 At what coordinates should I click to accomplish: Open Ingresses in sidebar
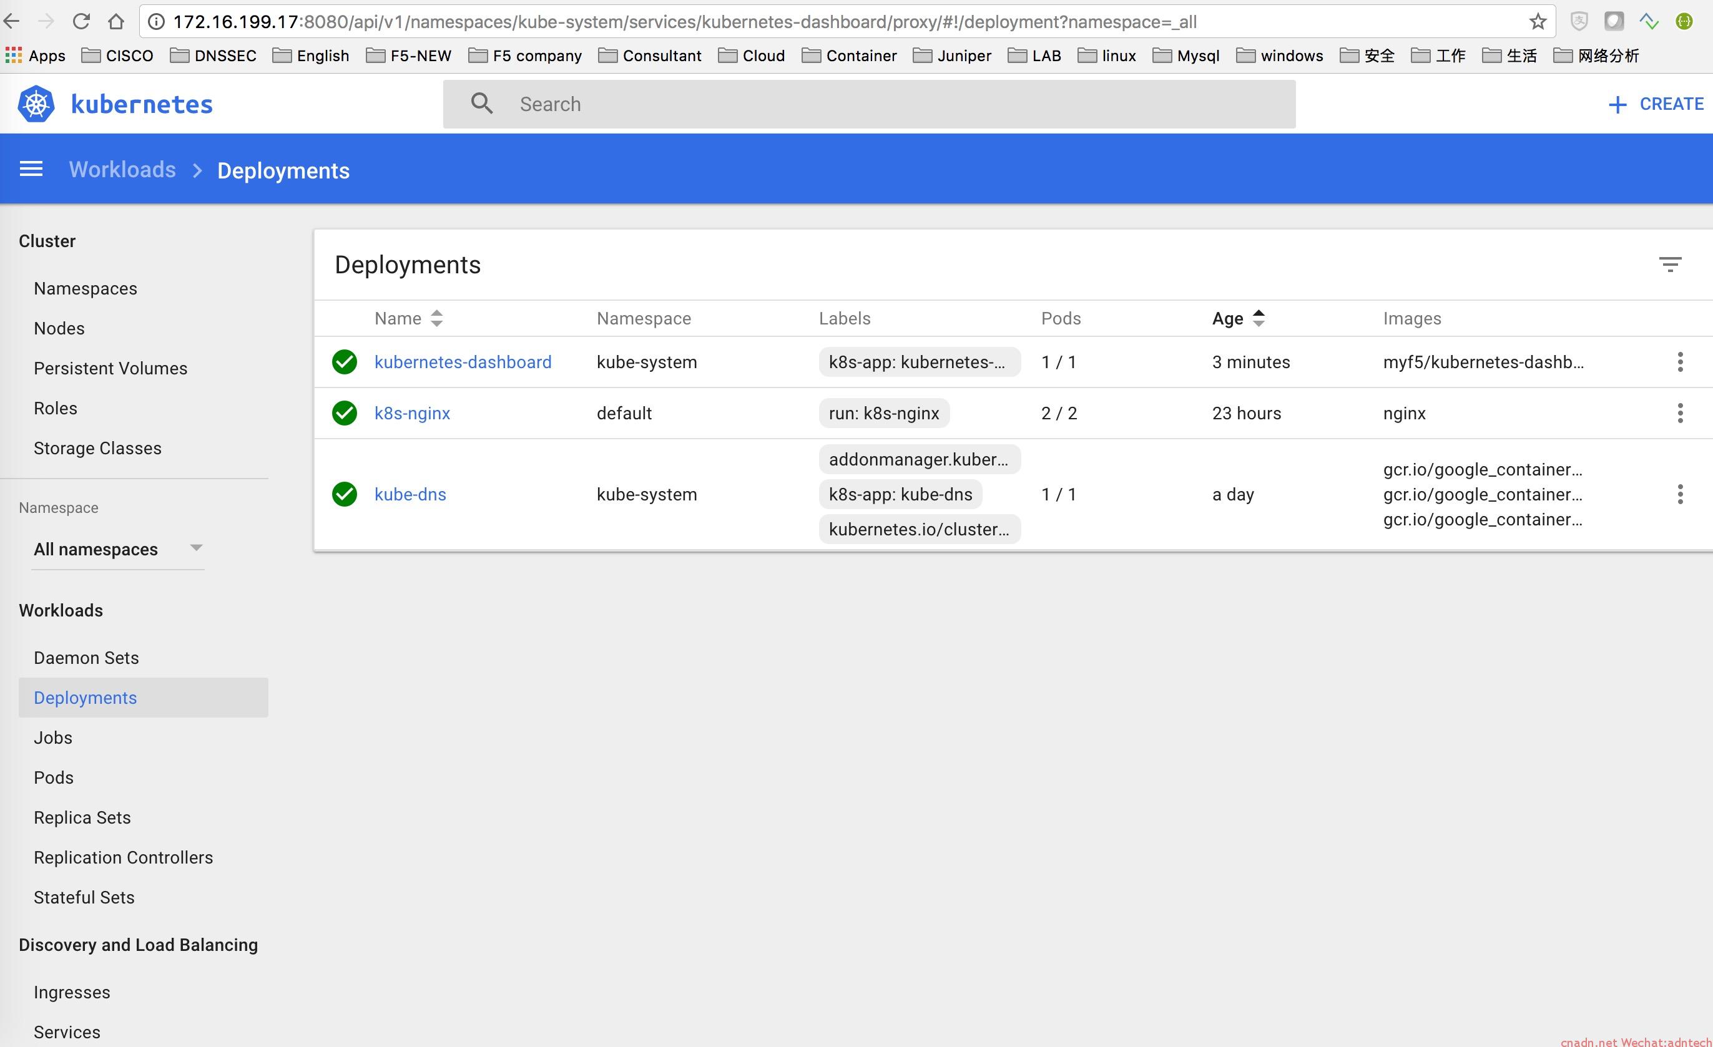point(72,992)
